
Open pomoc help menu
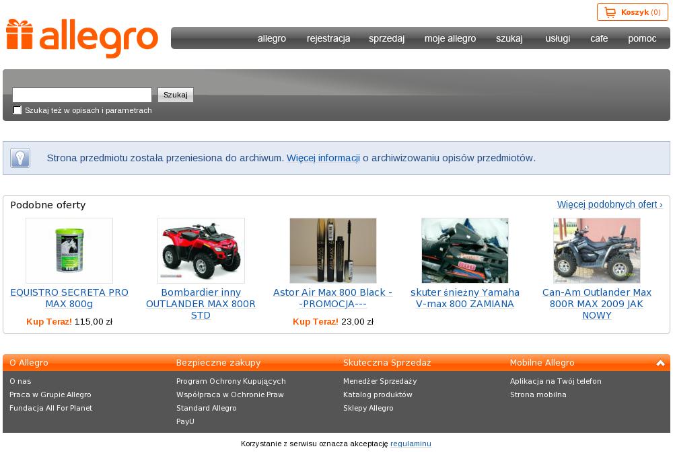tap(642, 38)
